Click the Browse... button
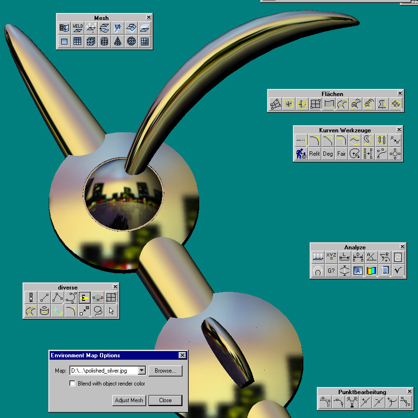The image size is (418, 418). click(165, 371)
